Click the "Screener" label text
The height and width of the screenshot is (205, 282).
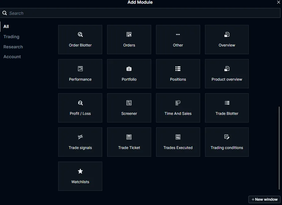click(x=129, y=114)
